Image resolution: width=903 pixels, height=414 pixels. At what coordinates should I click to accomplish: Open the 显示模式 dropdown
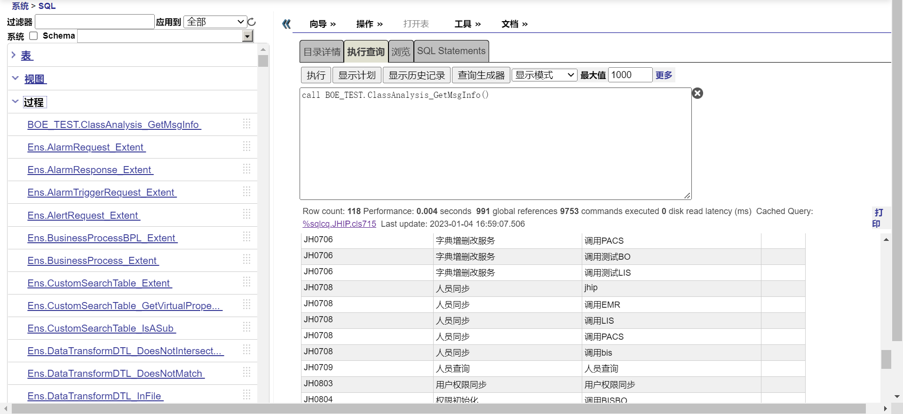[544, 75]
